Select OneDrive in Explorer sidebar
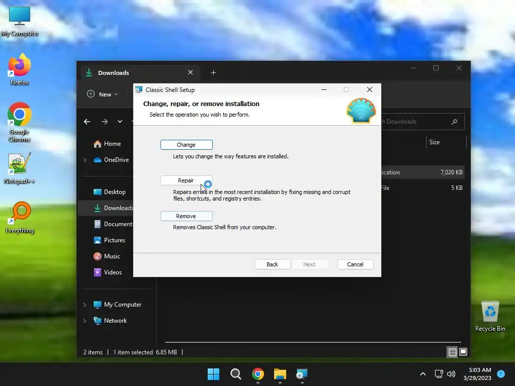 pyautogui.click(x=111, y=160)
